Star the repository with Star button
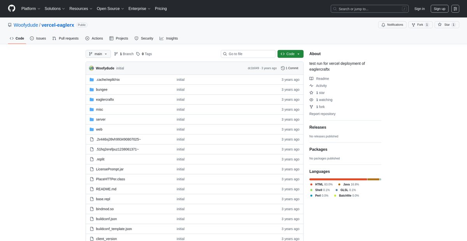 (x=447, y=25)
